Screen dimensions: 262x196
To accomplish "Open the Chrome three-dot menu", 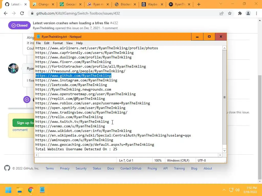I will point(256,13).
